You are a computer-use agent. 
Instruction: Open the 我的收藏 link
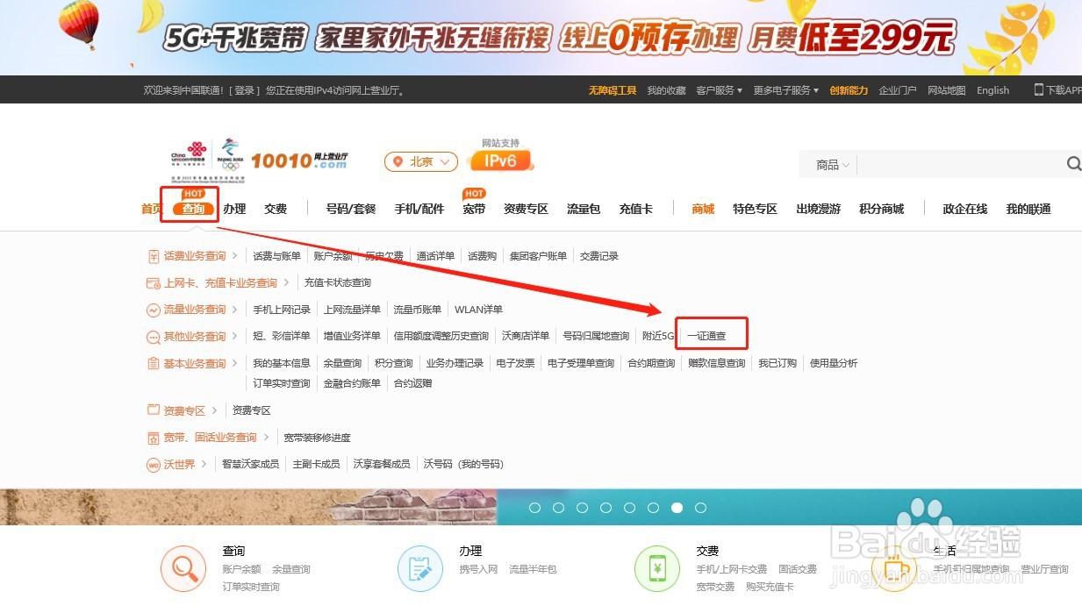(666, 90)
